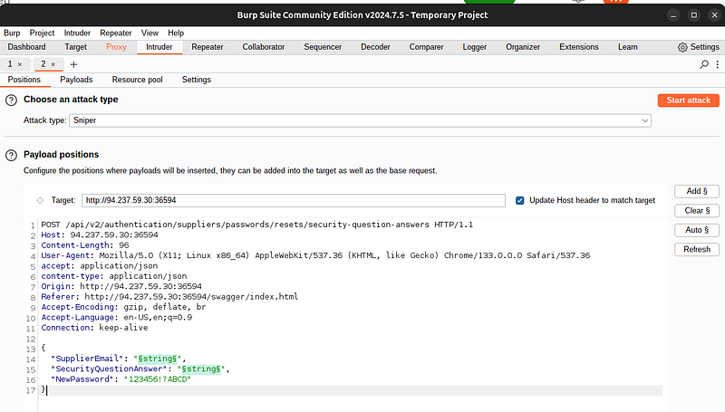Click the User-Agent header line
This screenshot has height=412, width=725.
(x=315, y=255)
